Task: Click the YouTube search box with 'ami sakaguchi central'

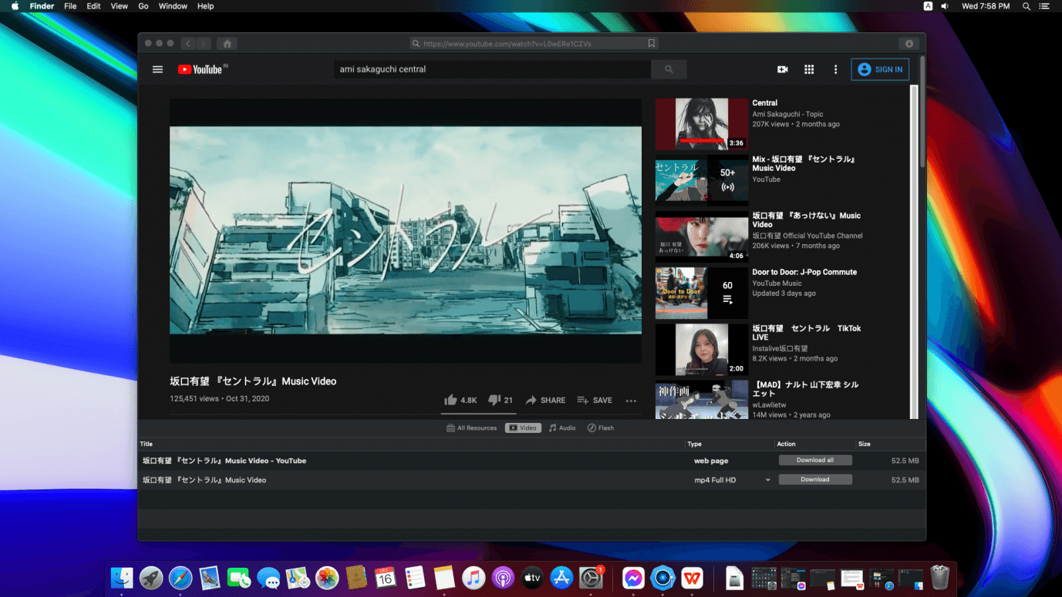Action: pyautogui.click(x=492, y=69)
